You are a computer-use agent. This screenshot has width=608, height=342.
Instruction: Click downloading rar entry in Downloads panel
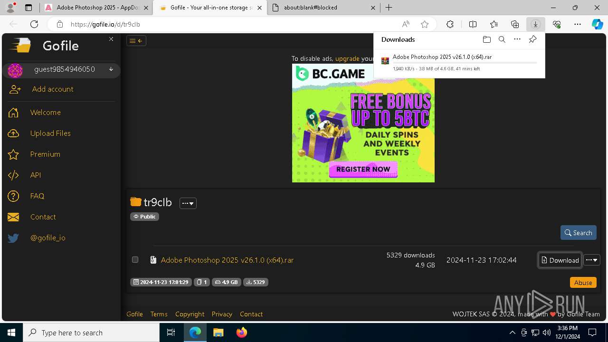point(459,63)
